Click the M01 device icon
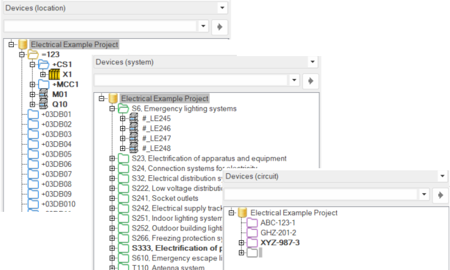 (43, 94)
